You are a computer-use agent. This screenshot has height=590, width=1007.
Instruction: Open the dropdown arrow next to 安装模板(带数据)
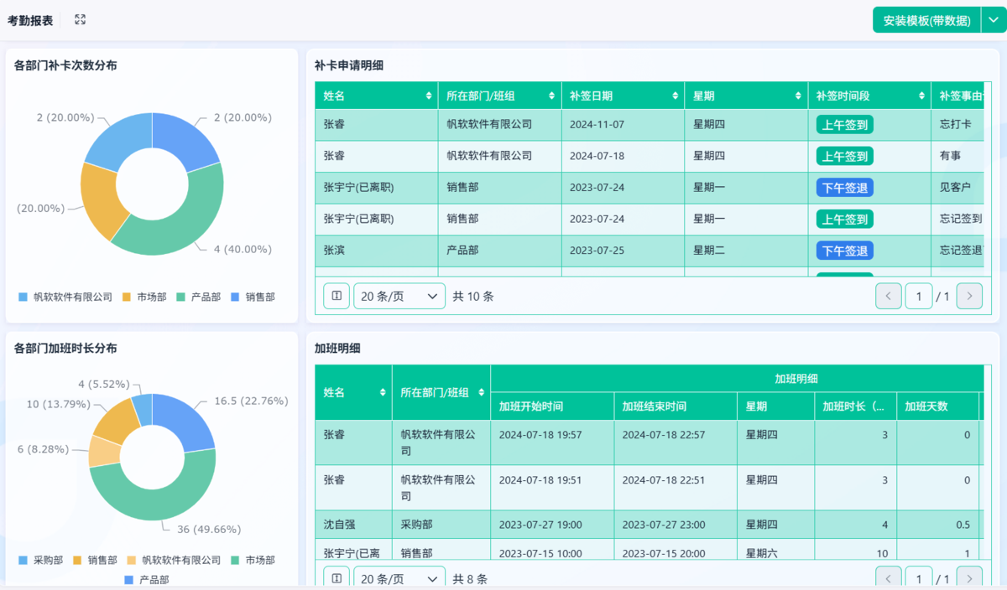[994, 20]
